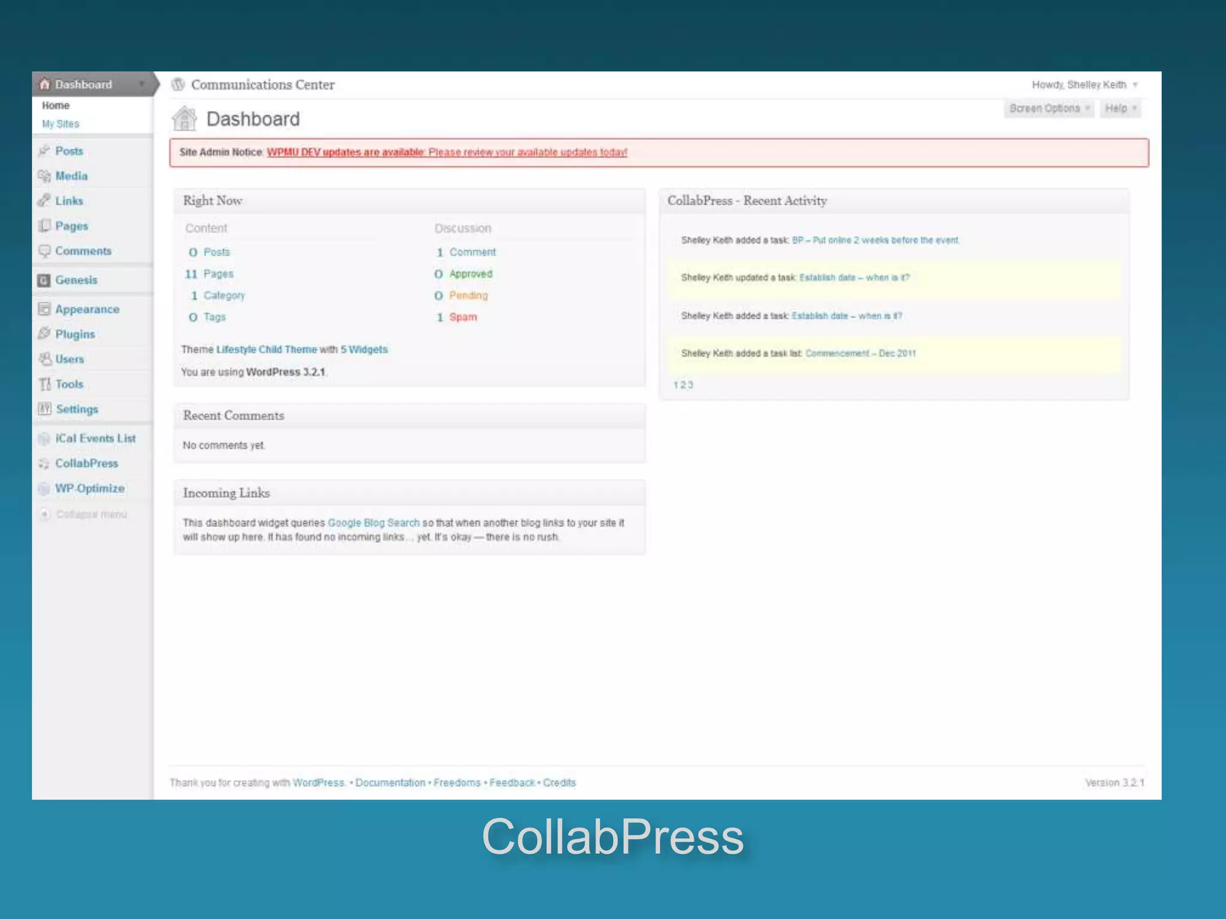Image resolution: width=1226 pixels, height=919 pixels.
Task: Open the Feedback footer link
Action: click(512, 783)
